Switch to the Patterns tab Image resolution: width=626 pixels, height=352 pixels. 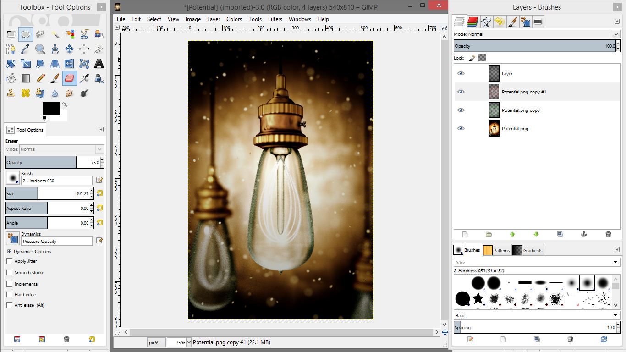click(497, 250)
